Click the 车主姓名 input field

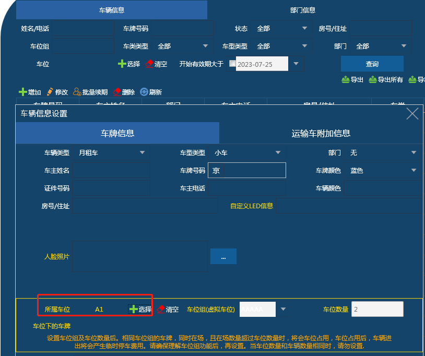tap(111, 170)
